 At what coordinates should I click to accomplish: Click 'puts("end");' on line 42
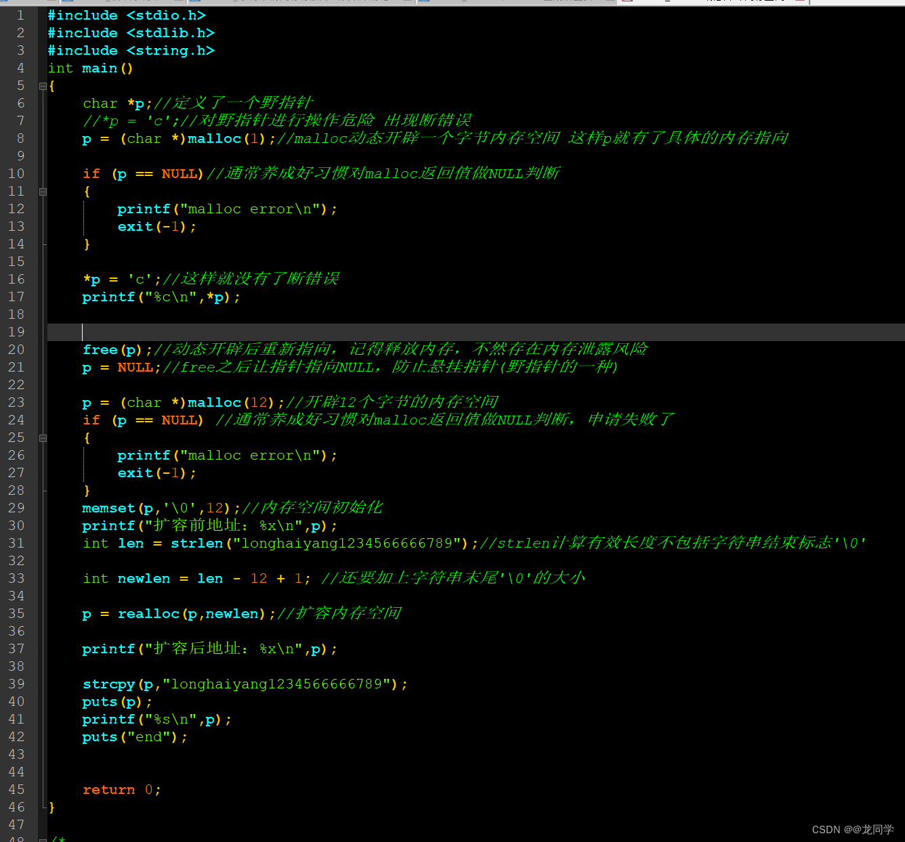pos(135,736)
